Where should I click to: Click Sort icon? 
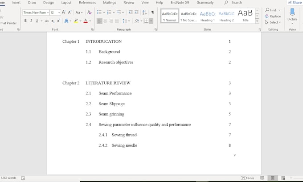coord(144,12)
